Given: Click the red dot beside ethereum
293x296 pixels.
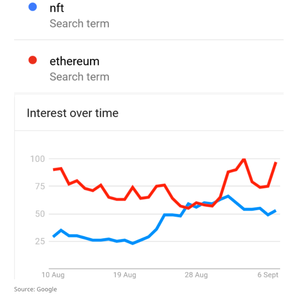Looking at the screenshot, I should (x=32, y=61).
